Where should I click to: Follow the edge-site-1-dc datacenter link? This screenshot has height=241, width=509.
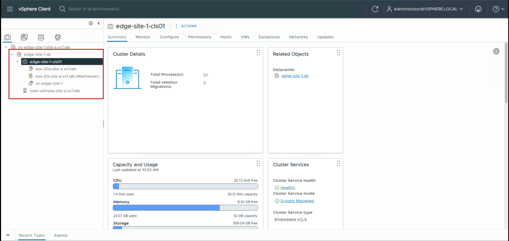295,76
